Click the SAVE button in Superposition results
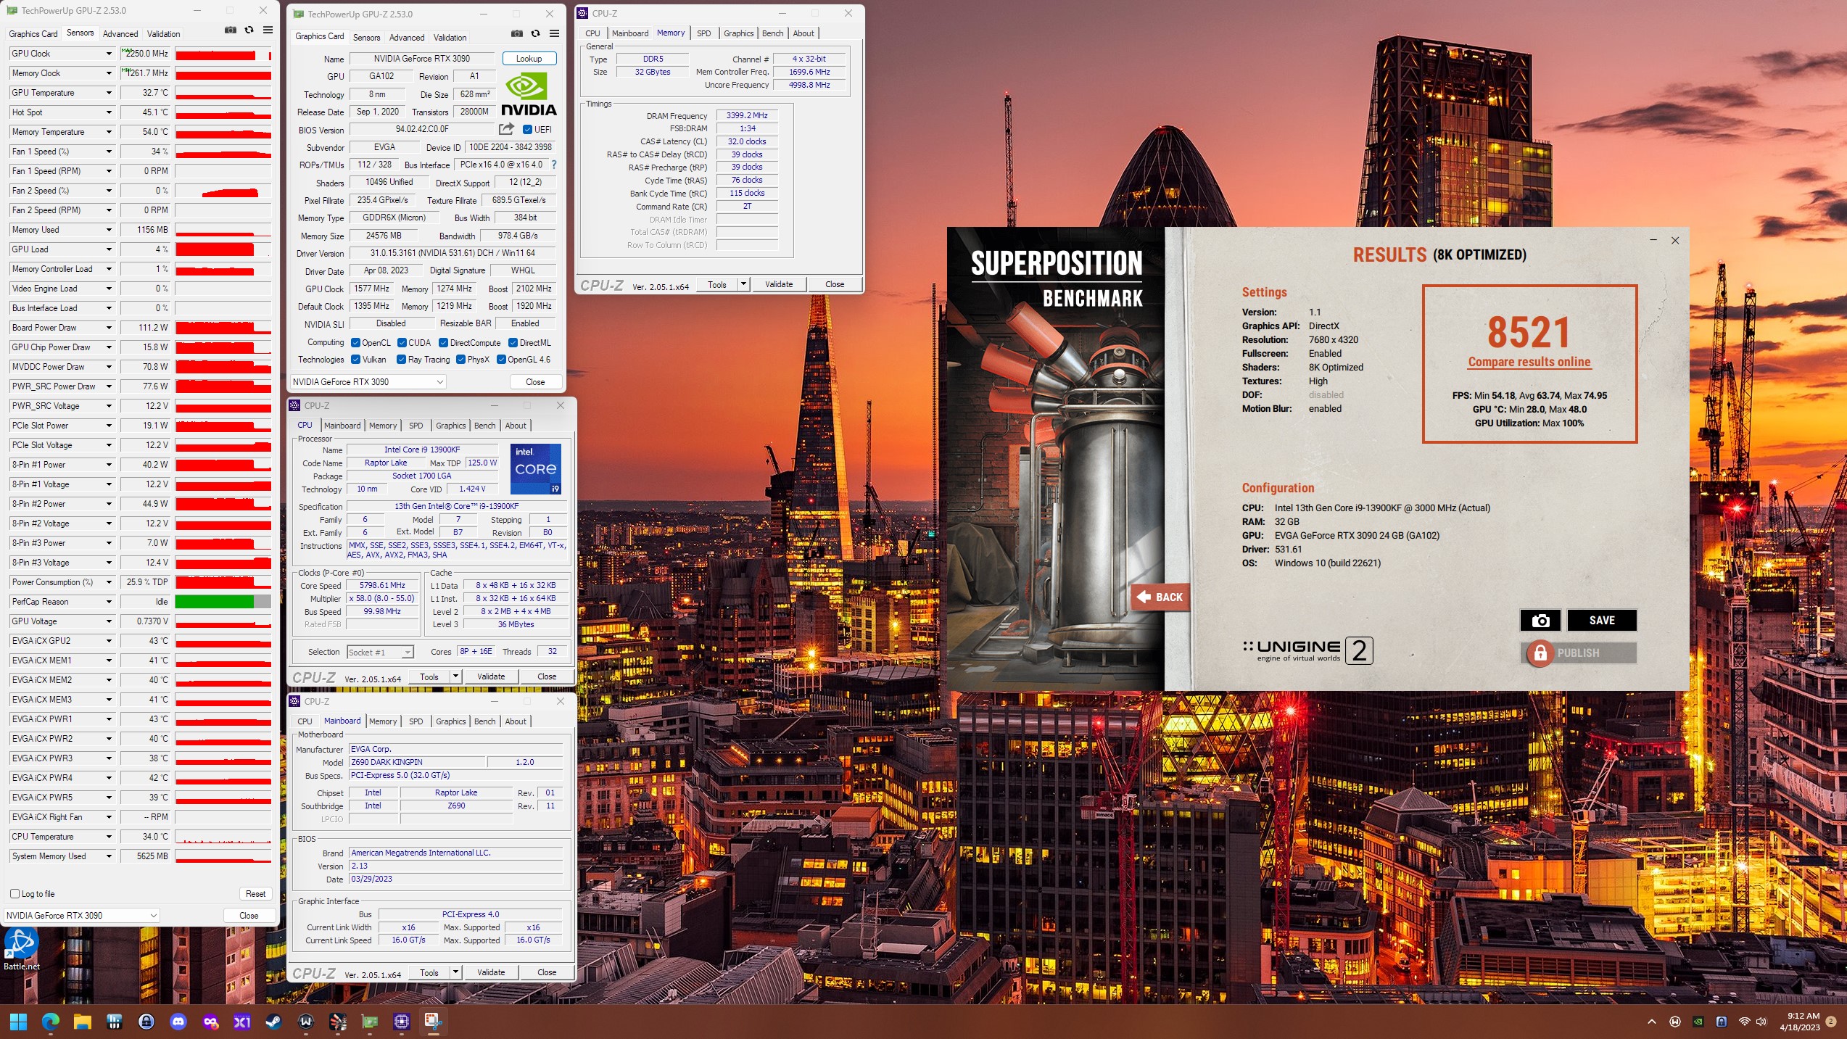 1601,621
